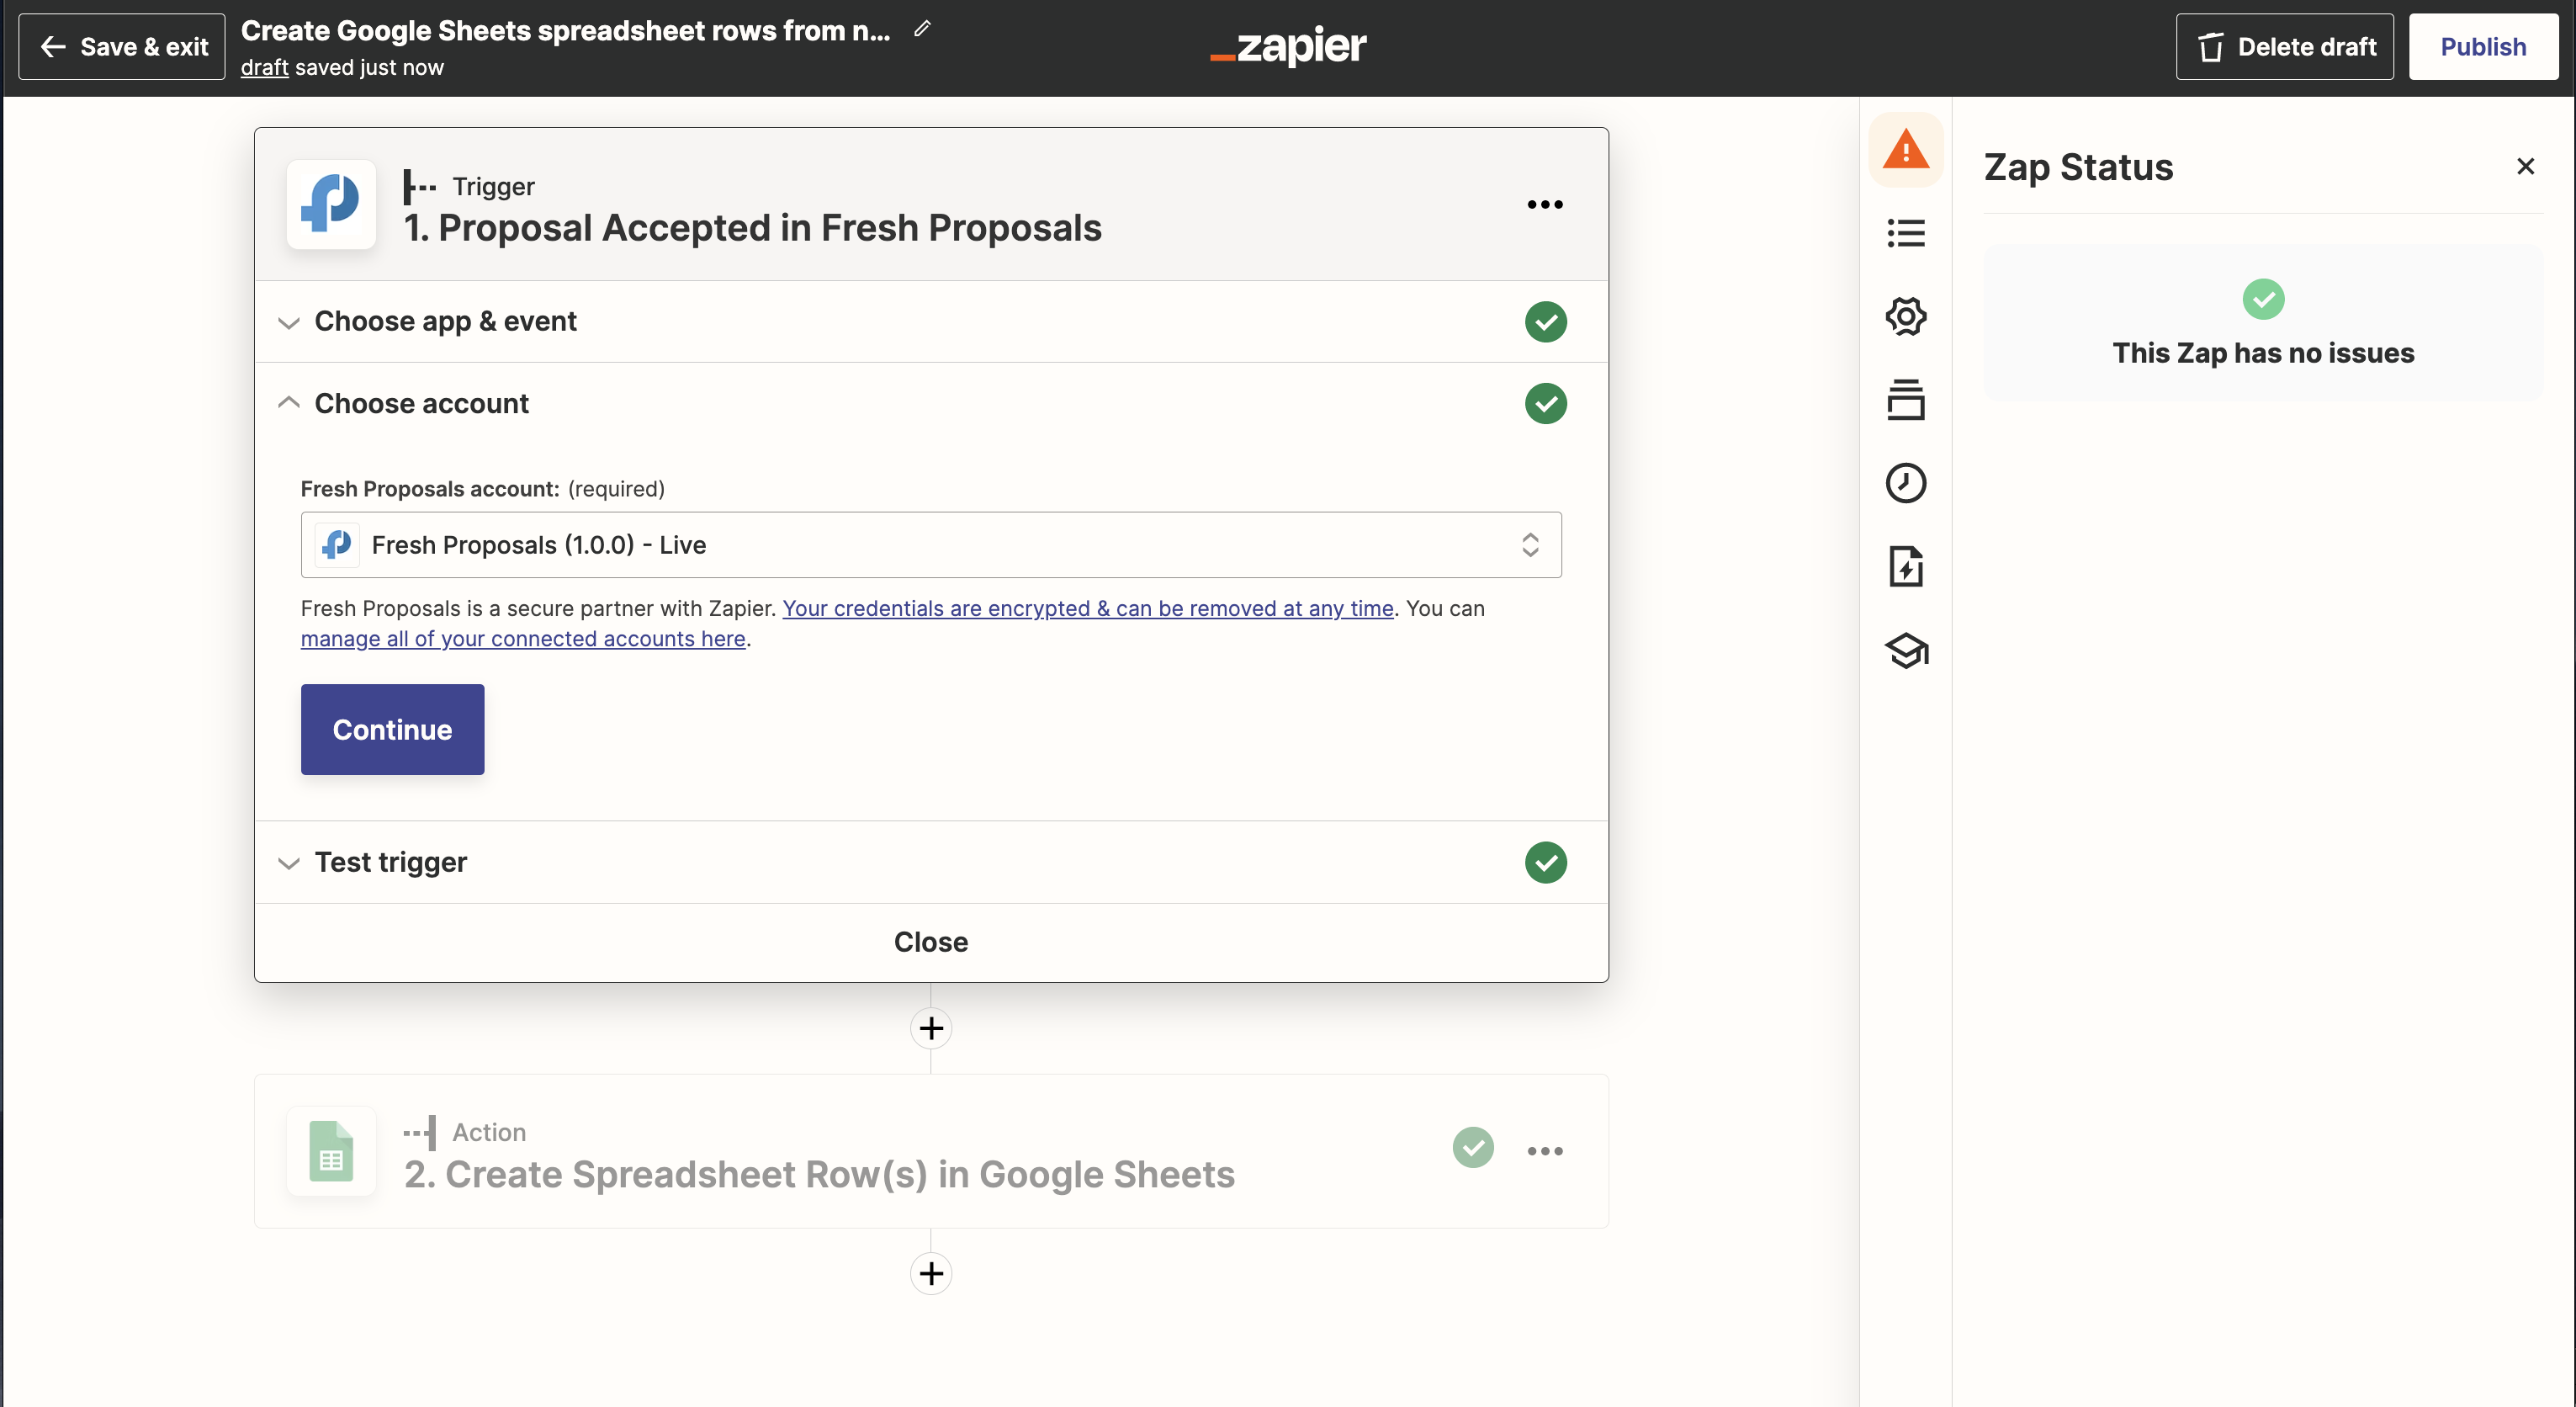
Task: Click the Continue button
Action: (x=392, y=729)
